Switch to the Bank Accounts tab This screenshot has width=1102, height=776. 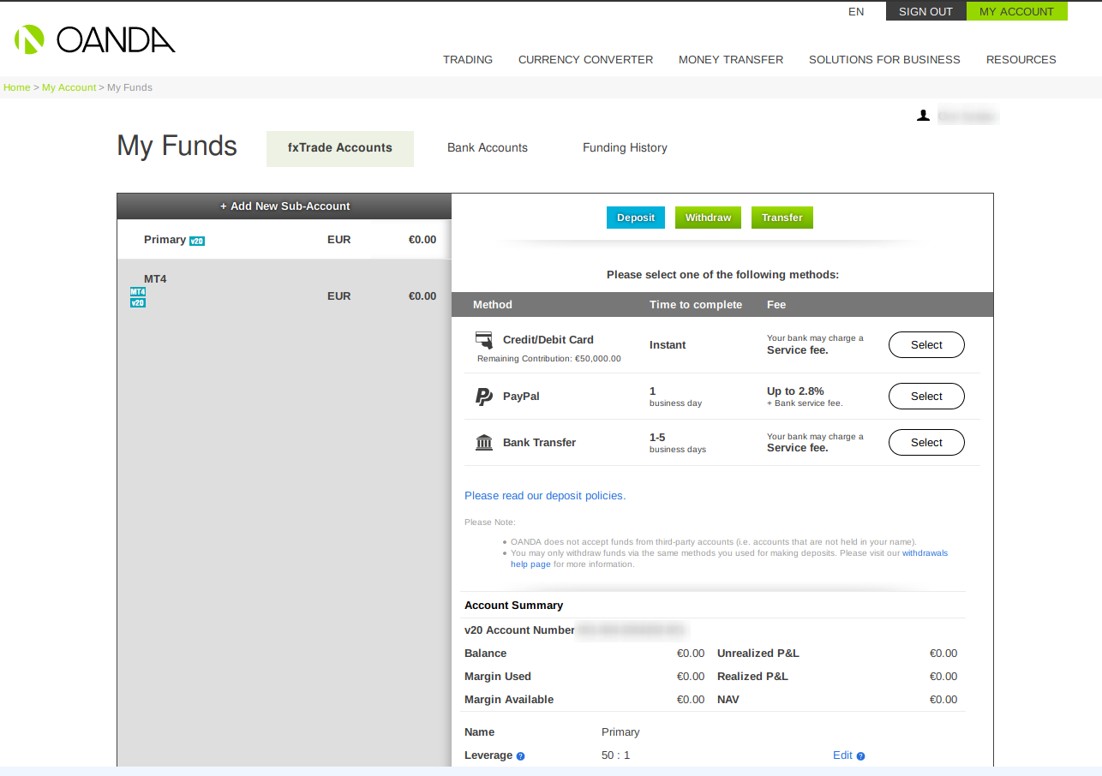pos(488,148)
